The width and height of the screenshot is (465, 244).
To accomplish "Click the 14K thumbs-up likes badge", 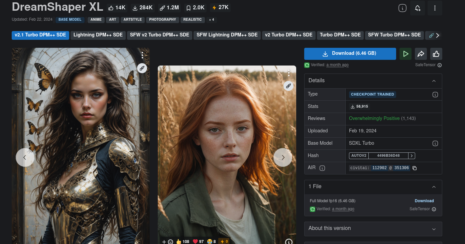I will tap(116, 8).
